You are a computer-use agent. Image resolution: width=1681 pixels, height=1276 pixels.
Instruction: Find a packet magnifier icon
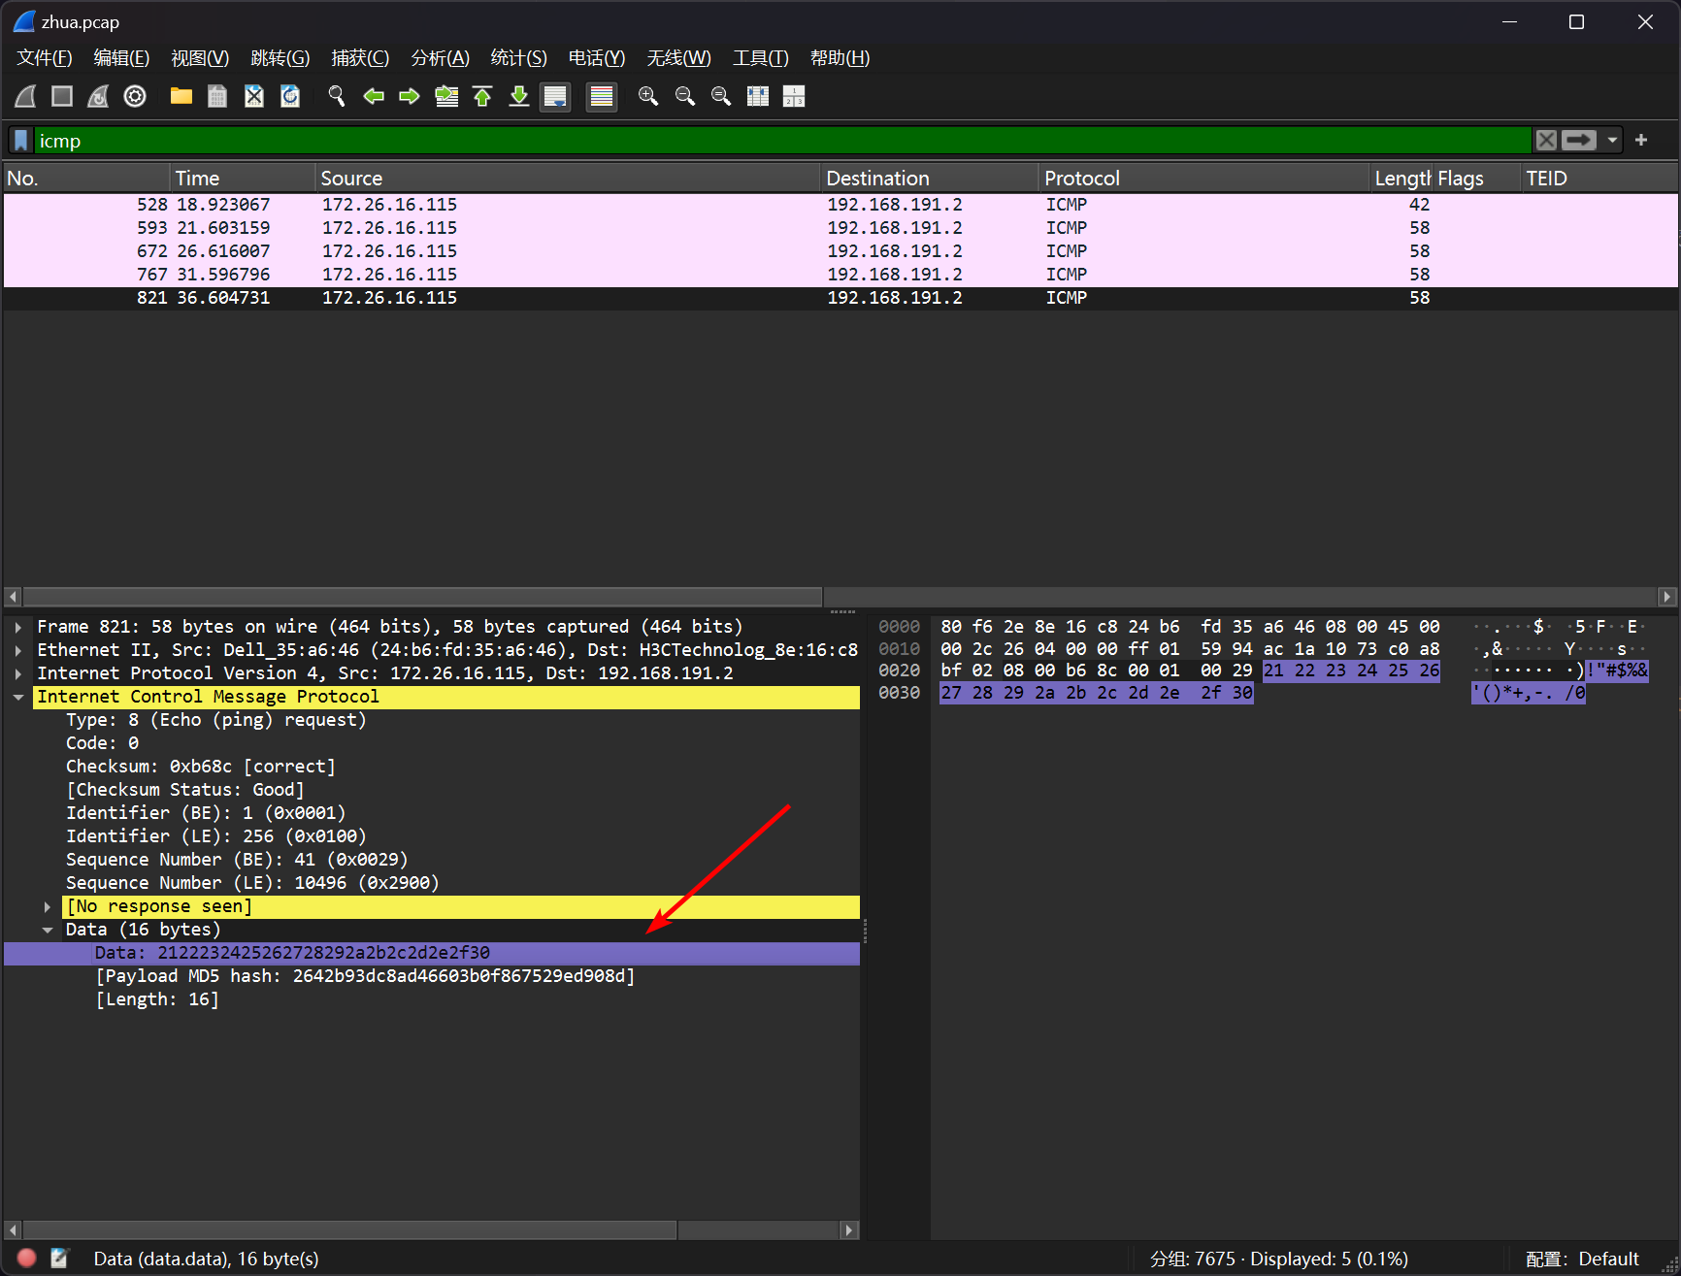tap(337, 96)
